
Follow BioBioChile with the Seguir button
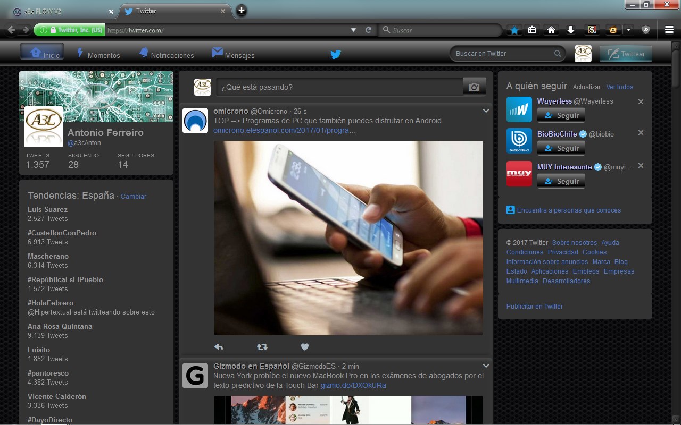coord(561,148)
